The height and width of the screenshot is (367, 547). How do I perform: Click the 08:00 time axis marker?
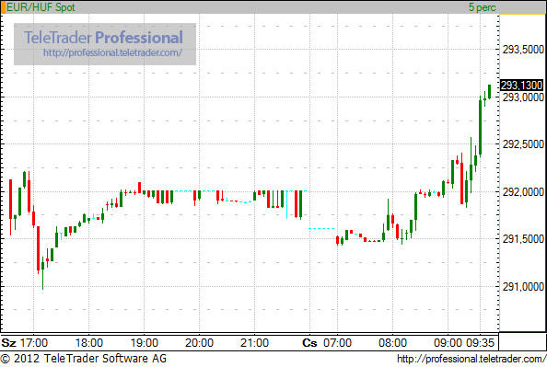click(392, 343)
